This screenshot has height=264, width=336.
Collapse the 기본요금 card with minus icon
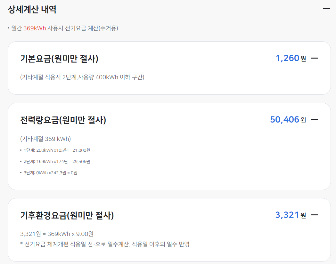tap(315, 58)
